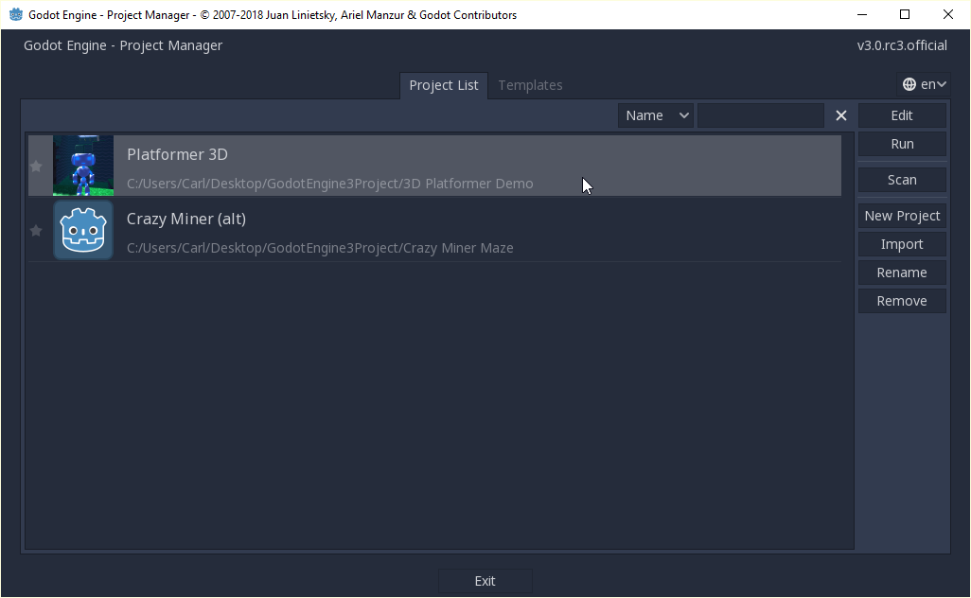Viewport: 971px width, 598px height.
Task: Switch to the Project List tab
Action: 444,85
